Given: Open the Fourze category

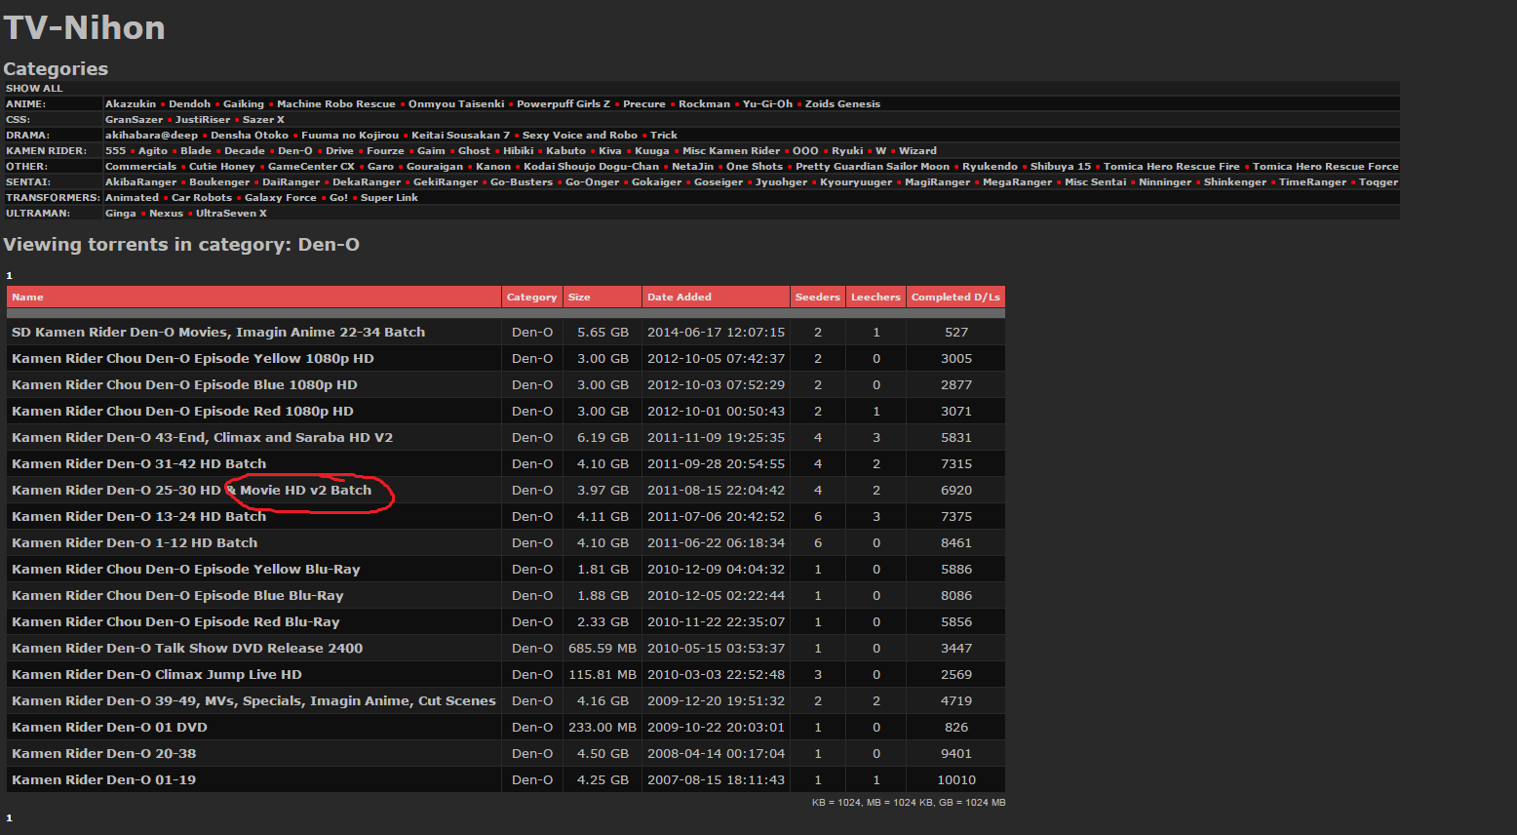Looking at the screenshot, I should 385,151.
